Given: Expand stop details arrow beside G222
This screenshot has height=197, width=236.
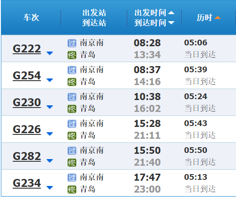Looking at the screenshot, I should coord(49,53).
